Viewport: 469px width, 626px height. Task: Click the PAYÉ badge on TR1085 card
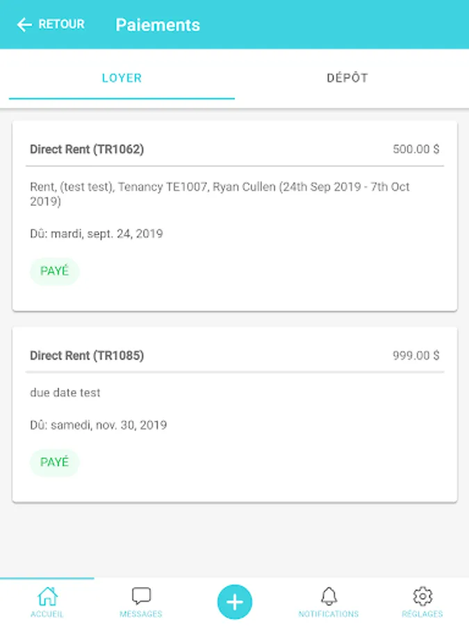click(x=55, y=463)
